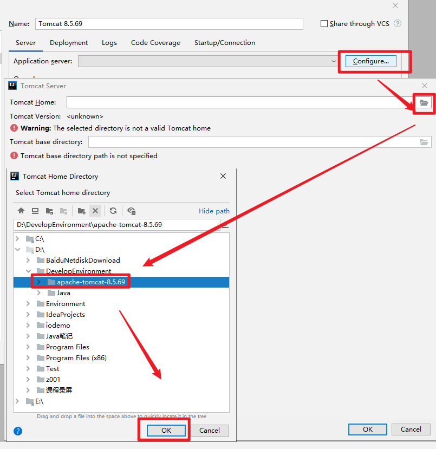Viewport: 436px width, 449px height.
Task: Click the New Folder toolbar icon
Action: (x=82, y=211)
